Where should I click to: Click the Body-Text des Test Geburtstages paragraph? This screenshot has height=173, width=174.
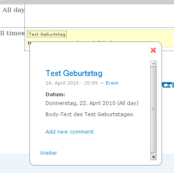(90, 115)
